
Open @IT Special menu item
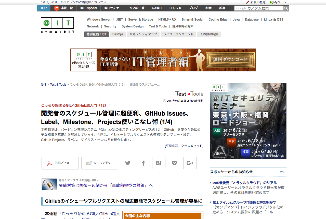(88, 8)
